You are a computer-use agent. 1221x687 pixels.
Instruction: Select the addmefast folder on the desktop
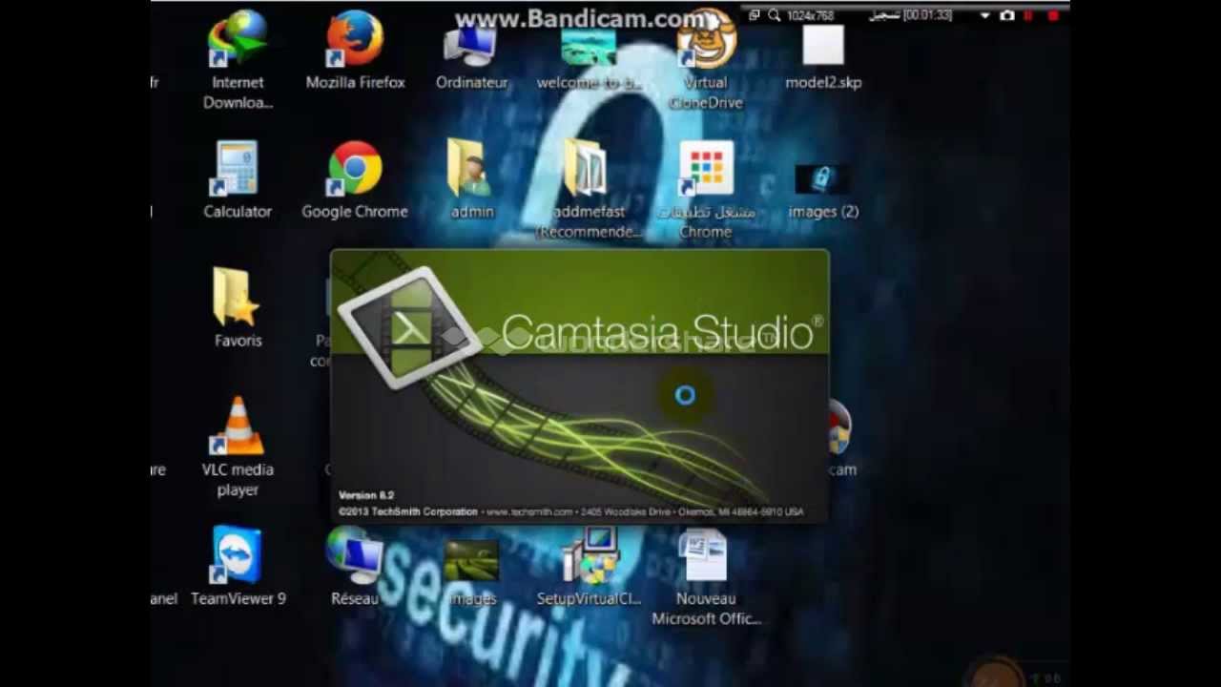pyautogui.click(x=589, y=189)
